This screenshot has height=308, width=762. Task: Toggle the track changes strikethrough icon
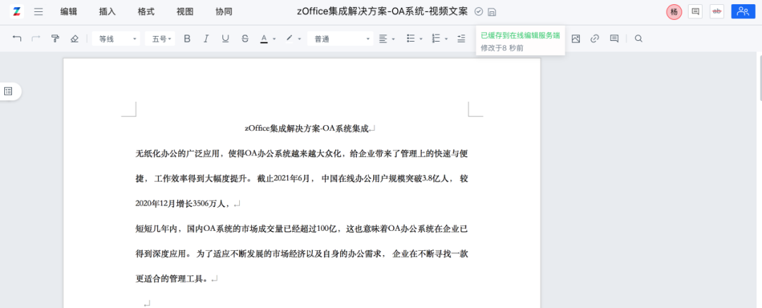tap(717, 12)
